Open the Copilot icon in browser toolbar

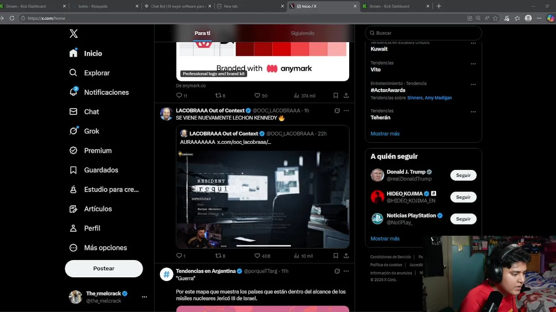(551, 18)
